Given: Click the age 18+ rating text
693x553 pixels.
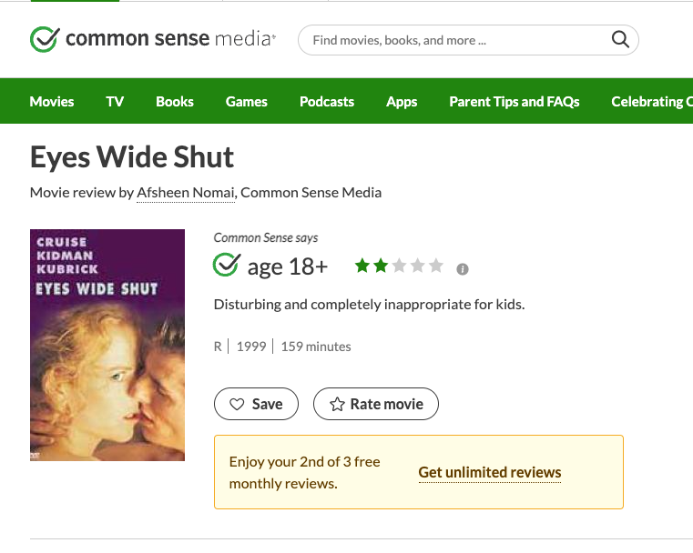Looking at the screenshot, I should 288,266.
